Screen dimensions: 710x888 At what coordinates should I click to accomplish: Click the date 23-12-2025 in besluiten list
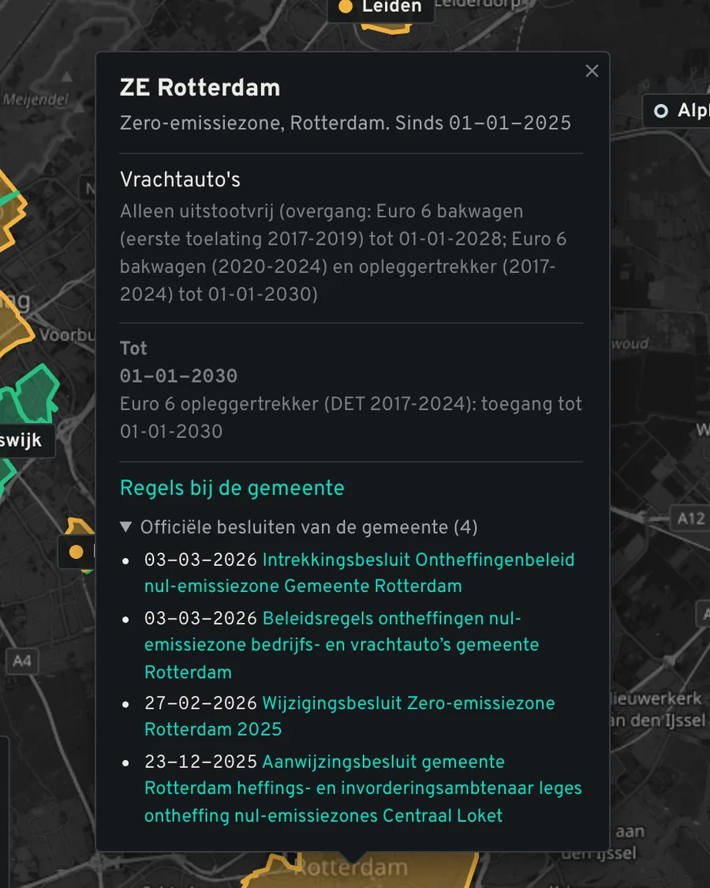(200, 762)
